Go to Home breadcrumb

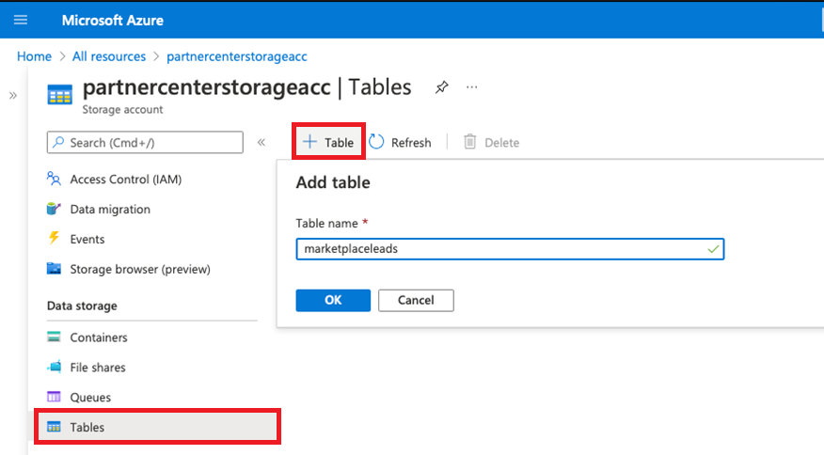[34, 56]
